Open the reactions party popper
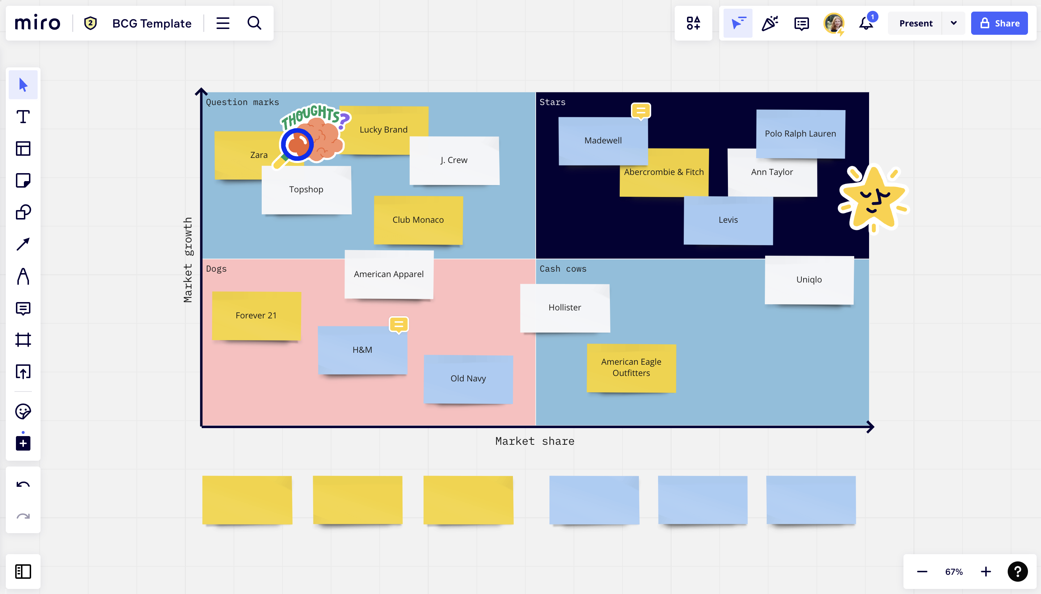Screen dimensions: 1041x594 (770, 23)
